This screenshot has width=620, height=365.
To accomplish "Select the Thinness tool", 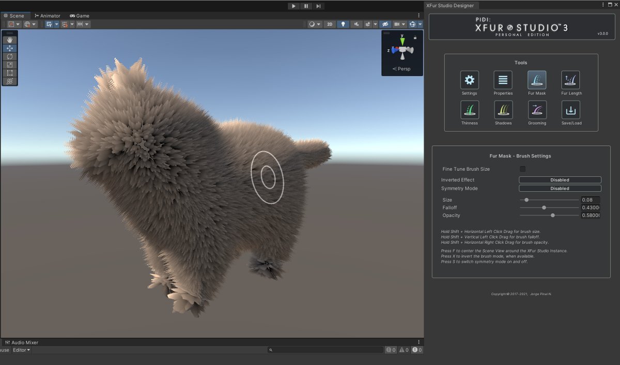I will pyautogui.click(x=469, y=110).
